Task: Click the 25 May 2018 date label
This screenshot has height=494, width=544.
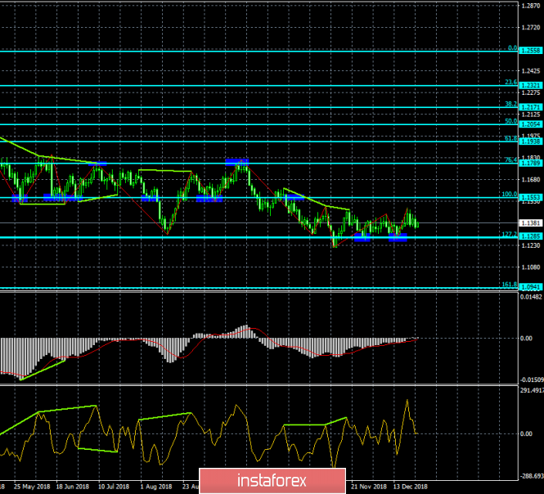Action: [32, 487]
